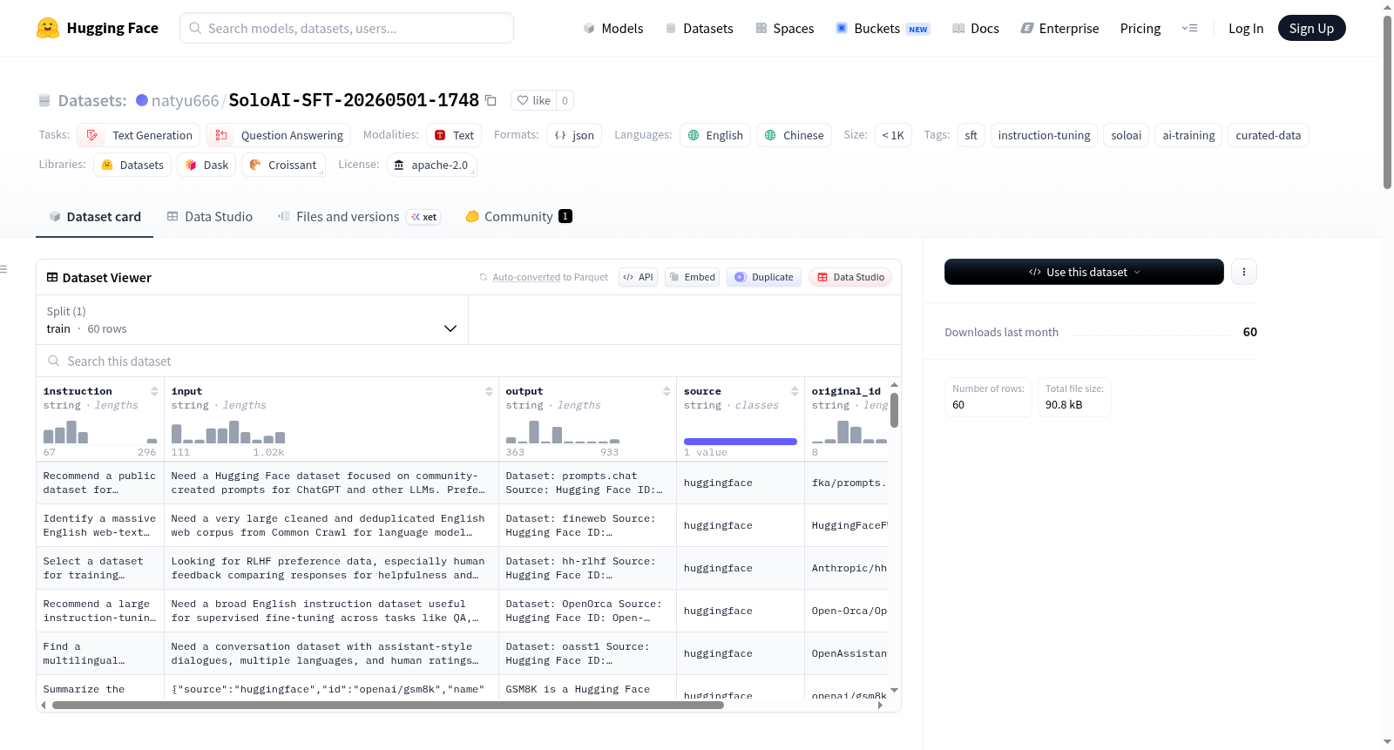Expand the Croissant library dropdown
This screenshot has height=750, width=1394.
click(x=283, y=165)
